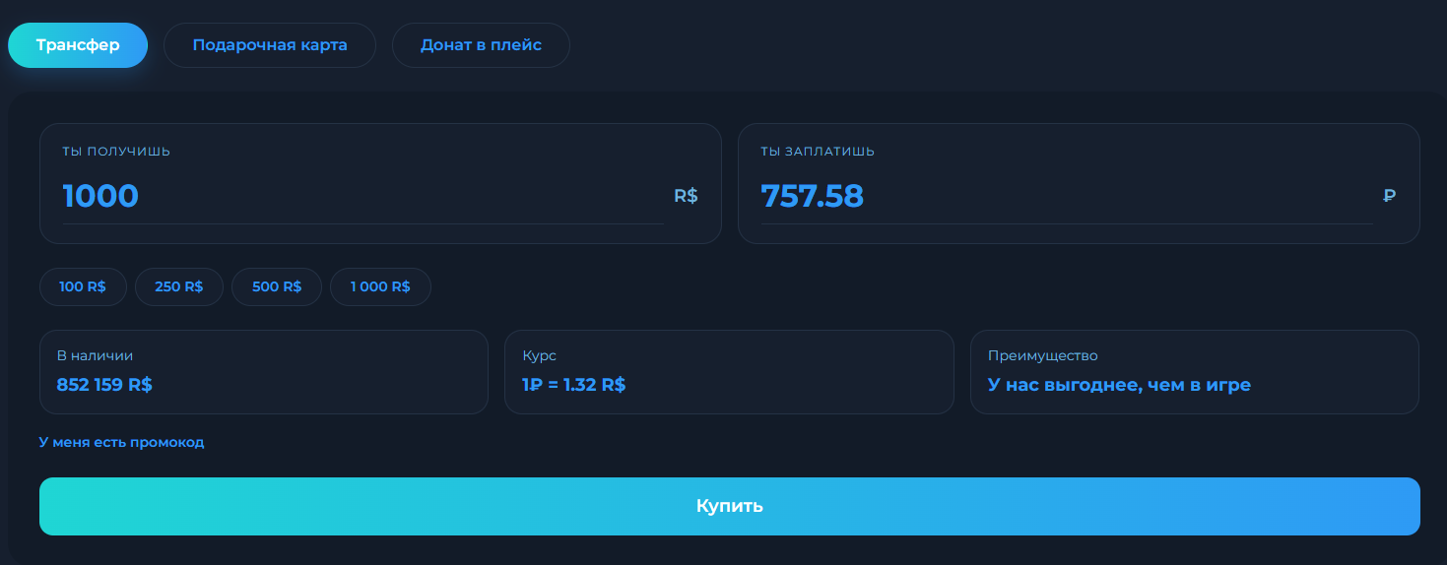The width and height of the screenshot is (1447, 565).
Task: Click the Купить button
Action: tap(730, 506)
